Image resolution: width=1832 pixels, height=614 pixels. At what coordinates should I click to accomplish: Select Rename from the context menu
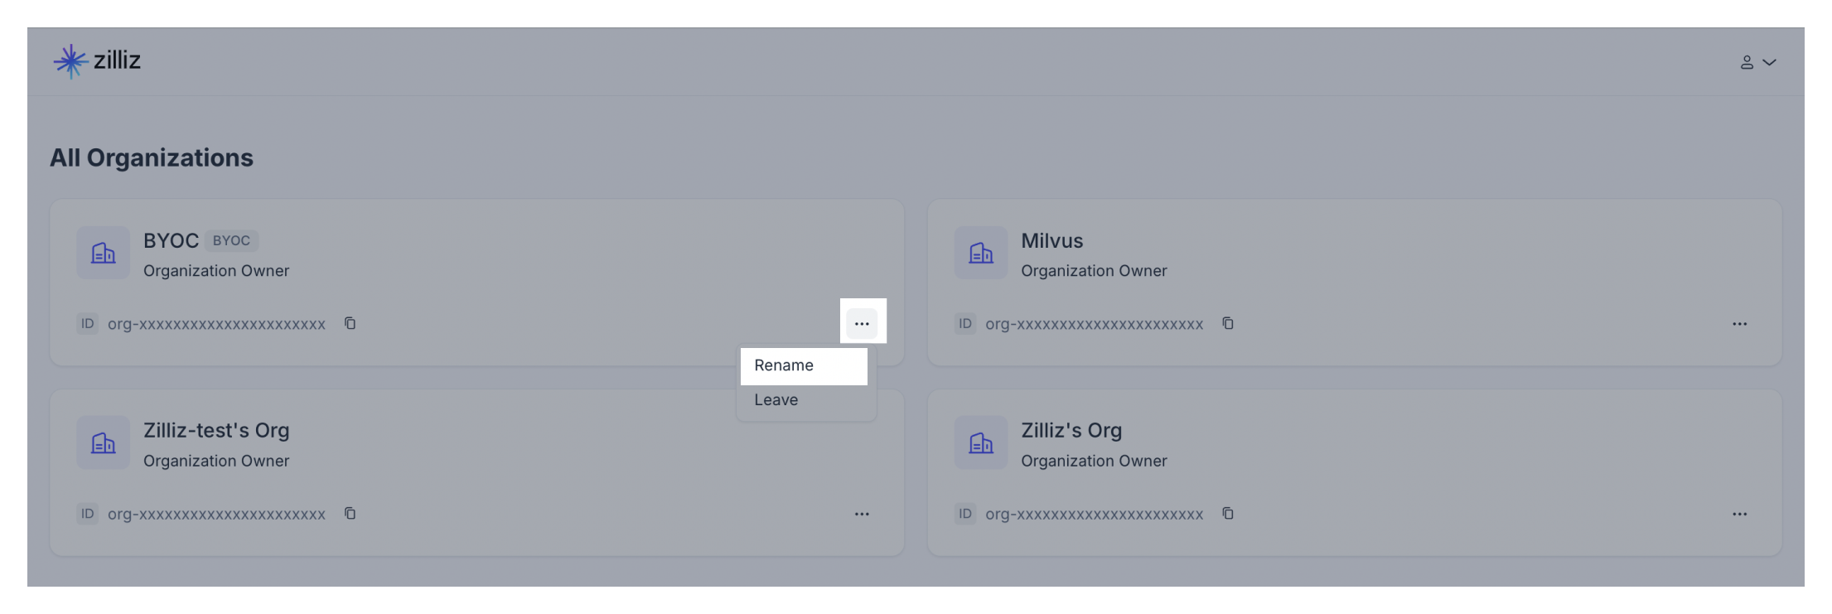click(783, 365)
